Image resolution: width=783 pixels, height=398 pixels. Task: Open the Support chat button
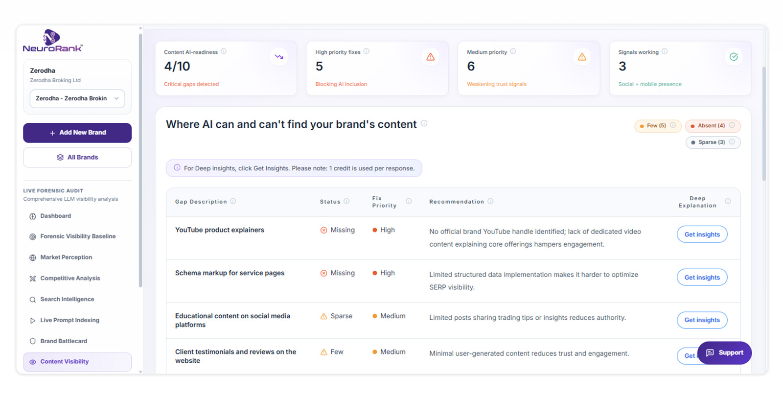click(x=724, y=353)
